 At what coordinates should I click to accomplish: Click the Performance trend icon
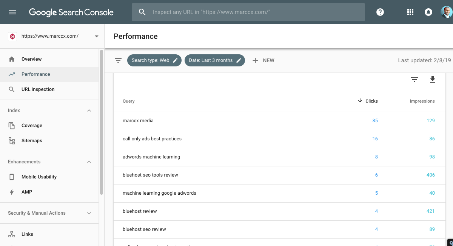click(x=12, y=74)
